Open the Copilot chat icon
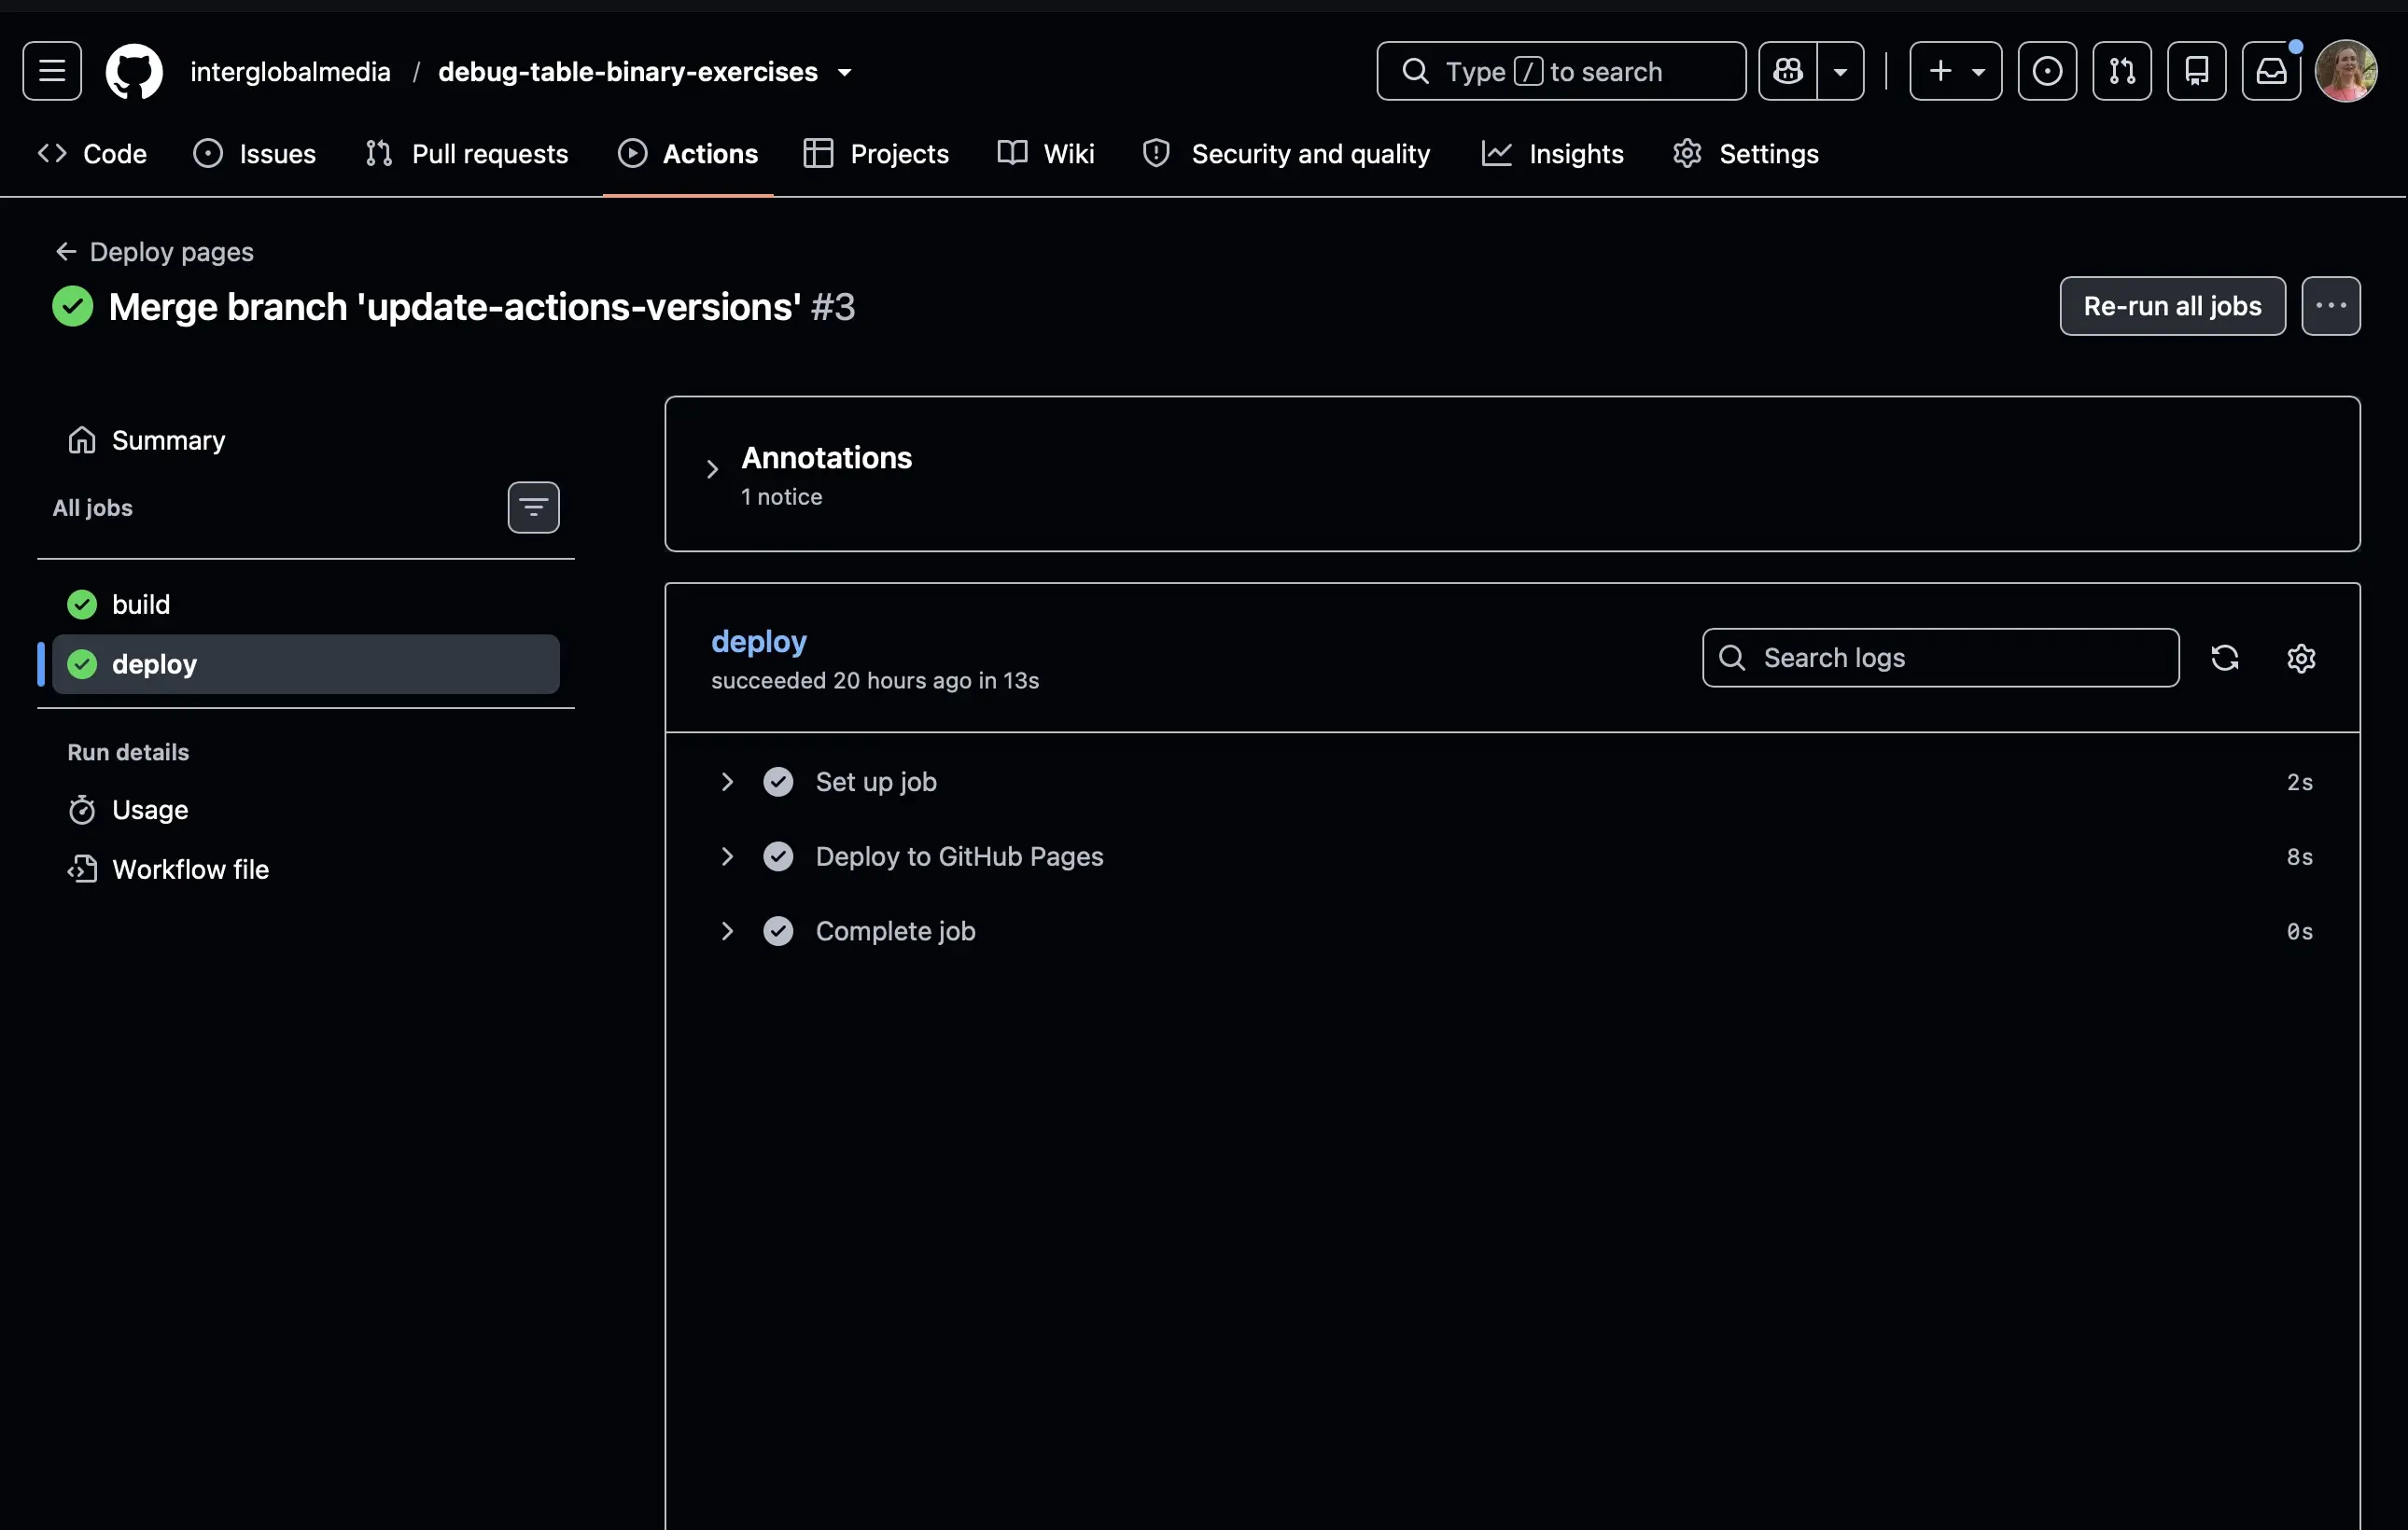 pyautogui.click(x=1787, y=71)
